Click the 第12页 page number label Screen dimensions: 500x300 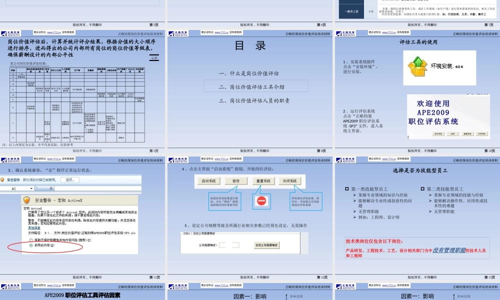tap(322, 277)
